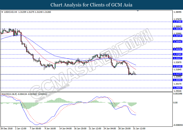
Task: Click the 24 Jan 04:00 time label
Action: [x=110, y=129]
